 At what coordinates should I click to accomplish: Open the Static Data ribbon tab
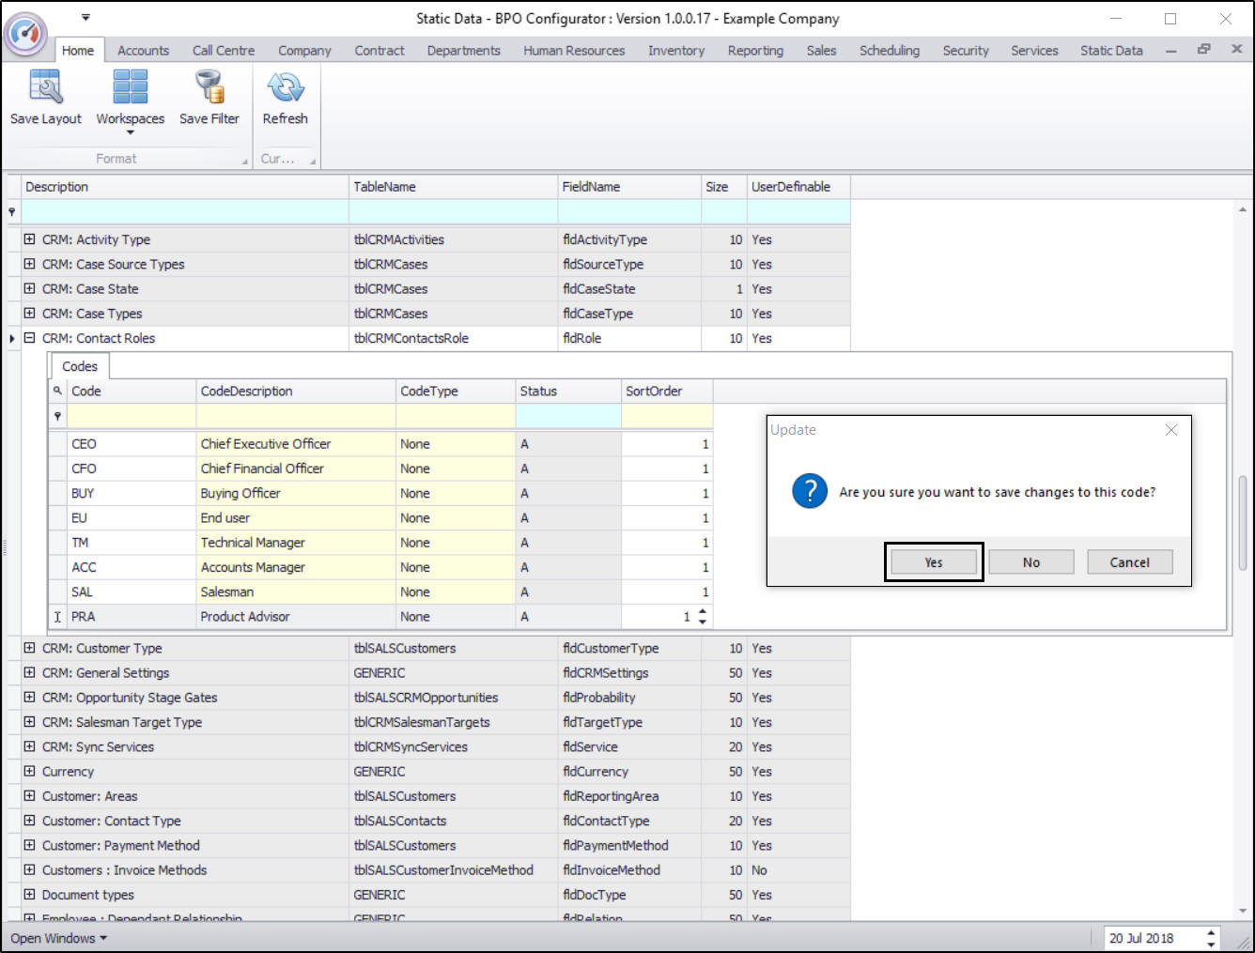[1110, 51]
